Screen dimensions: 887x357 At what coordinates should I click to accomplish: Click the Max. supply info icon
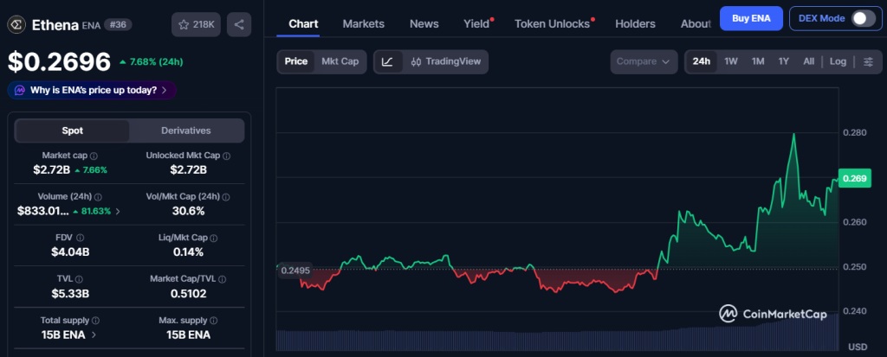(x=213, y=321)
